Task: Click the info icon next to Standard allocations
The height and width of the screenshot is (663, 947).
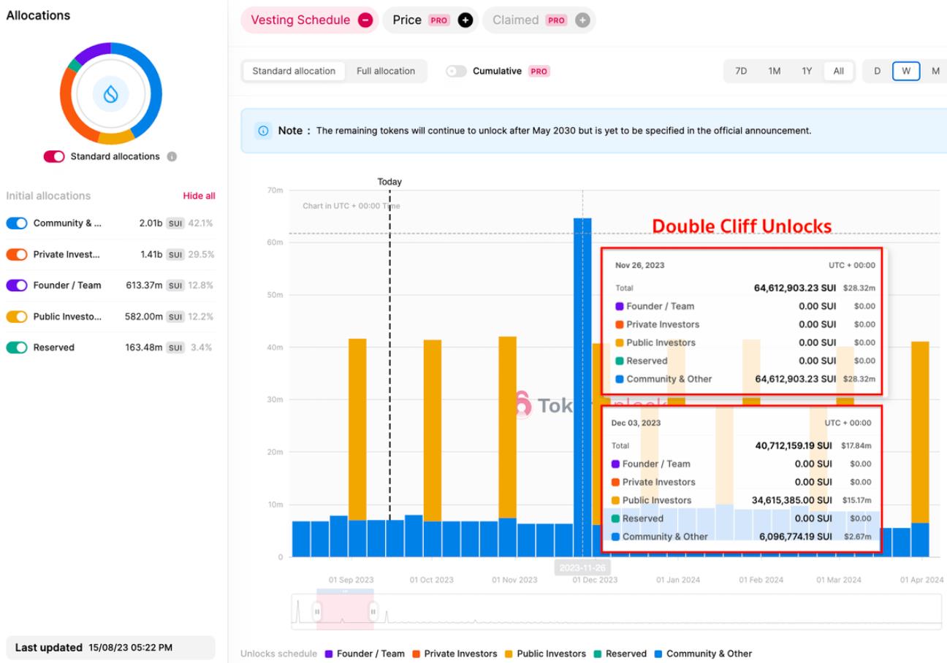Action: 171,156
